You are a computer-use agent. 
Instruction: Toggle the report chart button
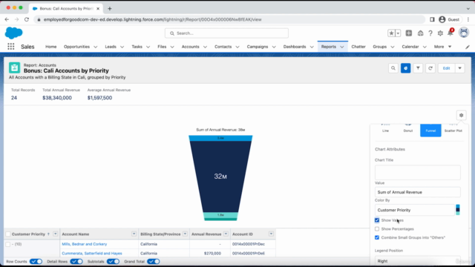pyautogui.click(x=406, y=68)
